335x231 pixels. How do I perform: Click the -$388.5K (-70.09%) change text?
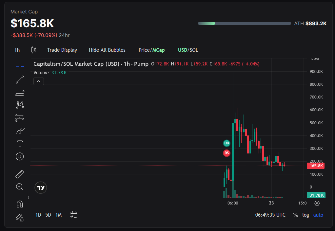coord(34,35)
